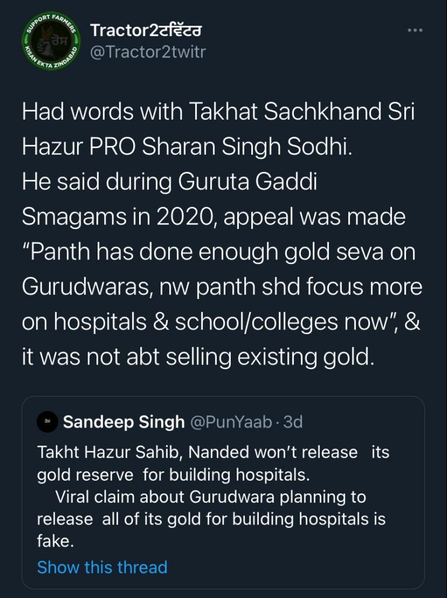Viewport: 447px width, 598px height.
Task: Tap Sandeep Singh's small profile avatar
Action: click(x=47, y=421)
